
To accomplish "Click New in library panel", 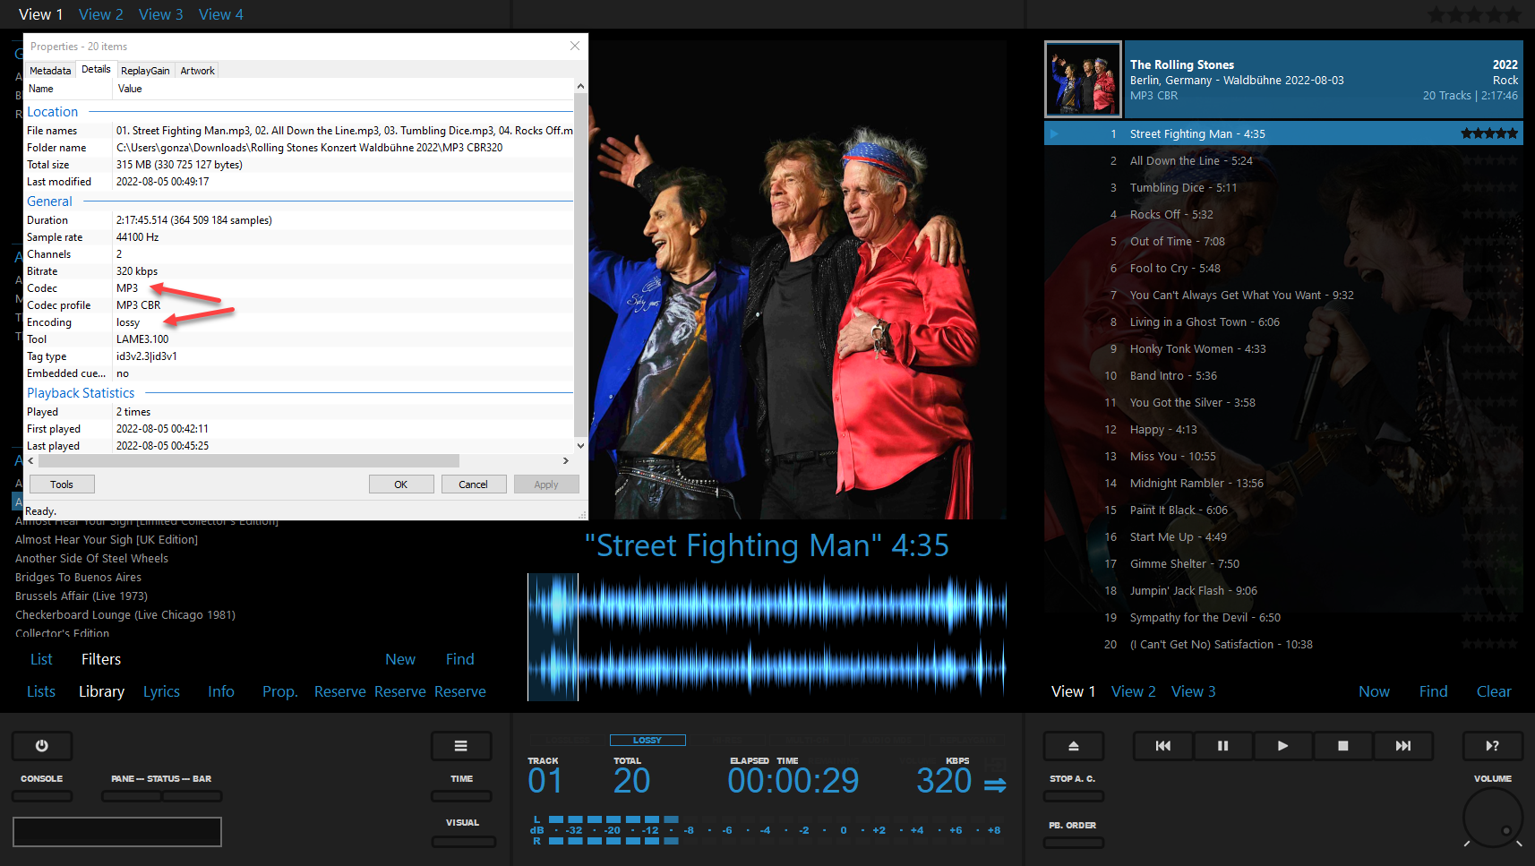I will coord(400,659).
